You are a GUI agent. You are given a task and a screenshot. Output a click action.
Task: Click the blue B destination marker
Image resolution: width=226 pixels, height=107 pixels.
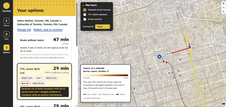[x=159, y=57]
